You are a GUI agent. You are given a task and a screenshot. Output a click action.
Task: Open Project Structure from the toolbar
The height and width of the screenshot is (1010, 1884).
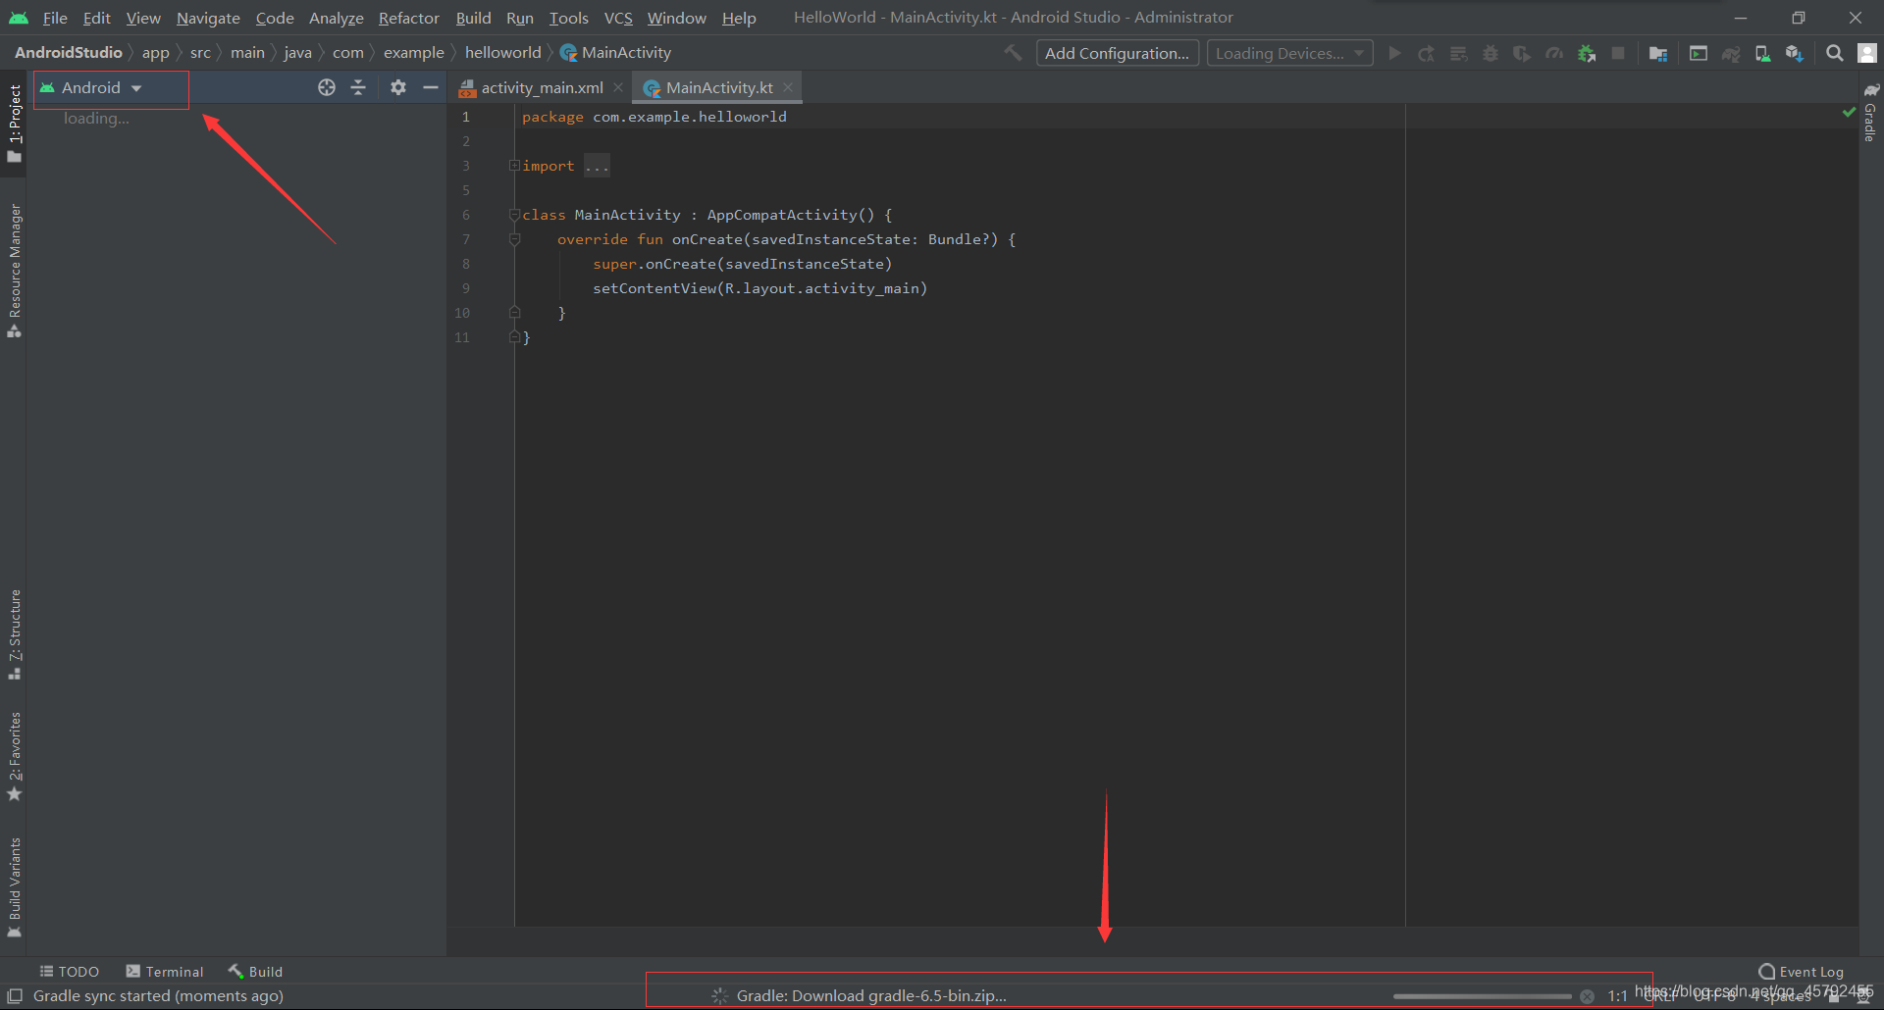(x=1658, y=53)
